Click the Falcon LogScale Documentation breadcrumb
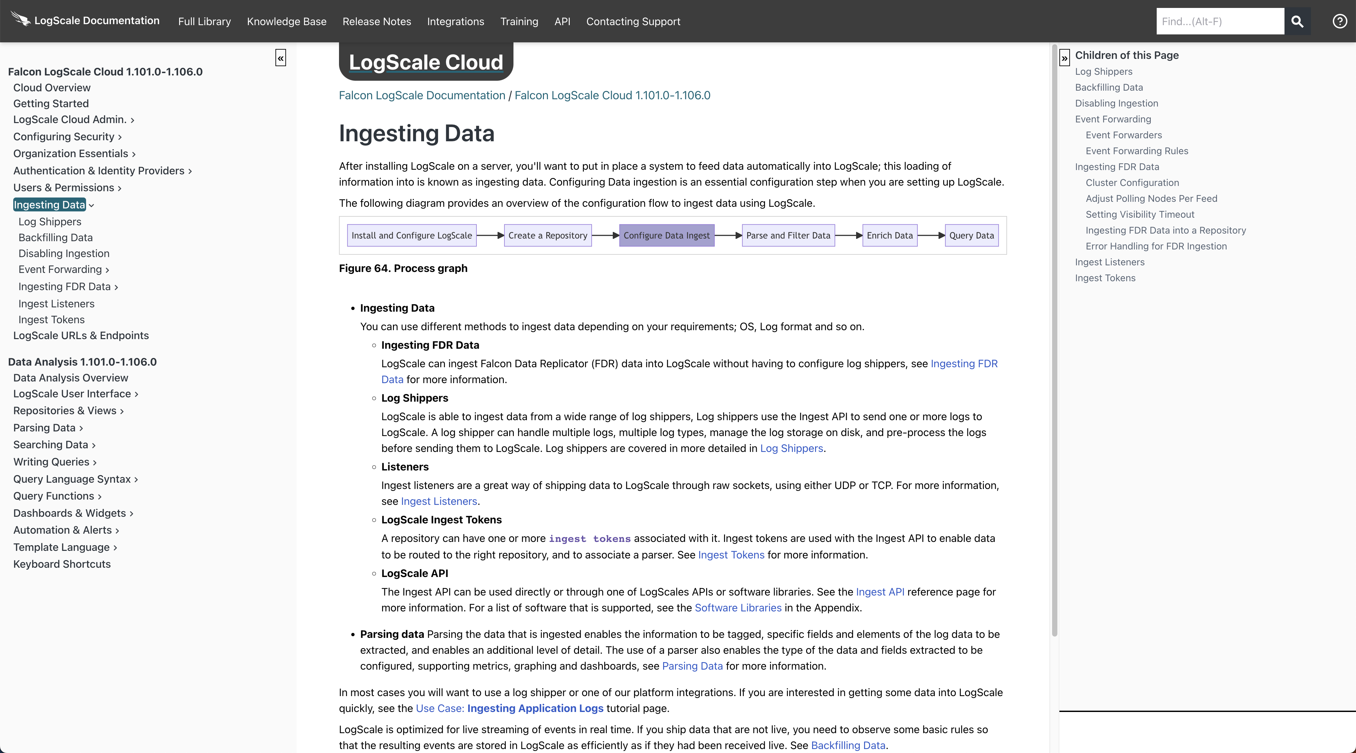1356x753 pixels. tap(422, 95)
